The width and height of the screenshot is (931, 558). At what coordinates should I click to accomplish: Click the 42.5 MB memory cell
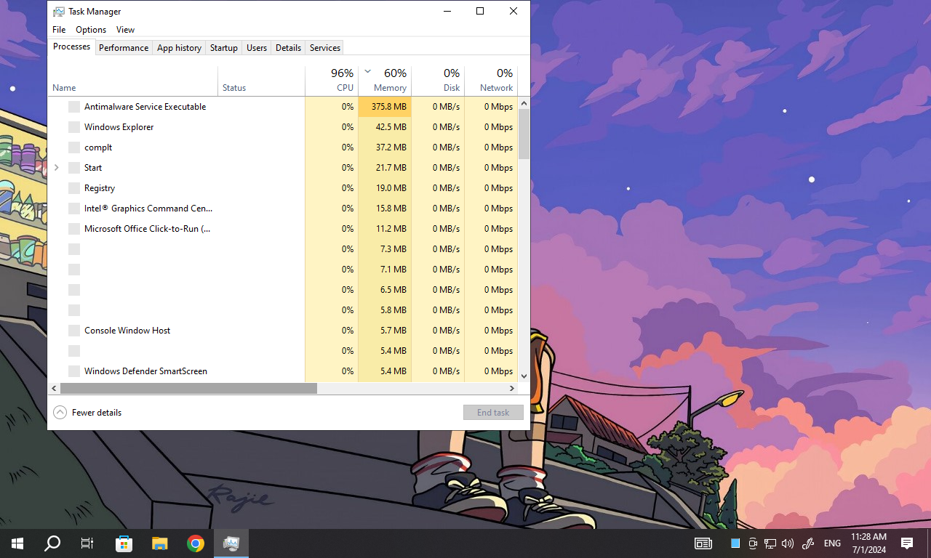tap(385, 127)
